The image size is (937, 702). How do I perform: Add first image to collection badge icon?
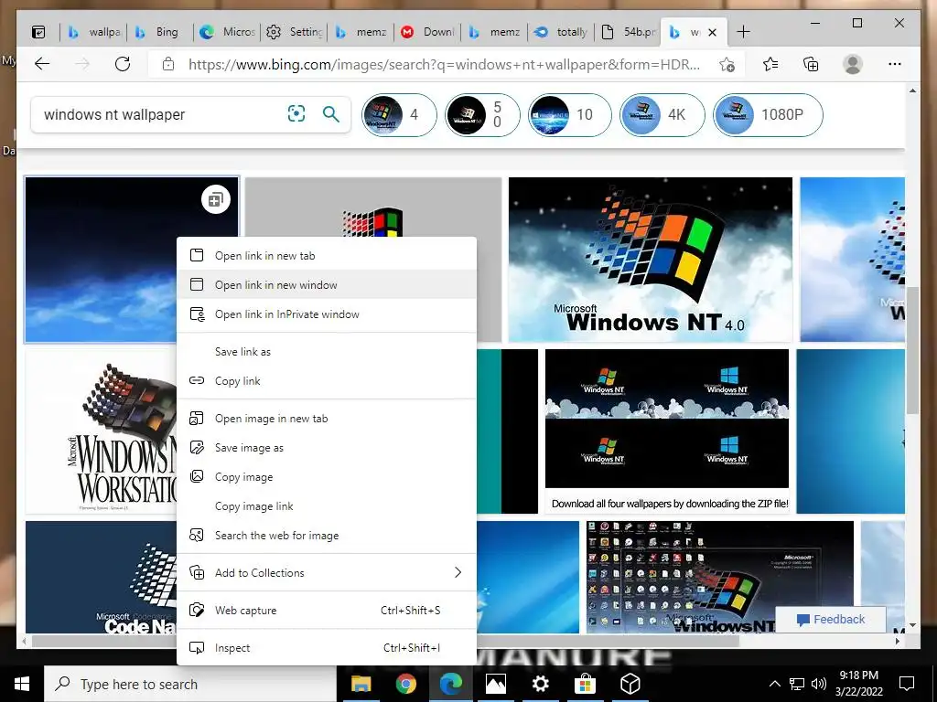tap(216, 199)
